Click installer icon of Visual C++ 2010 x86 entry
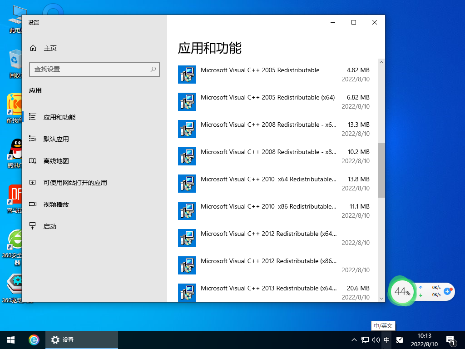465x349 pixels. pyautogui.click(x=187, y=211)
